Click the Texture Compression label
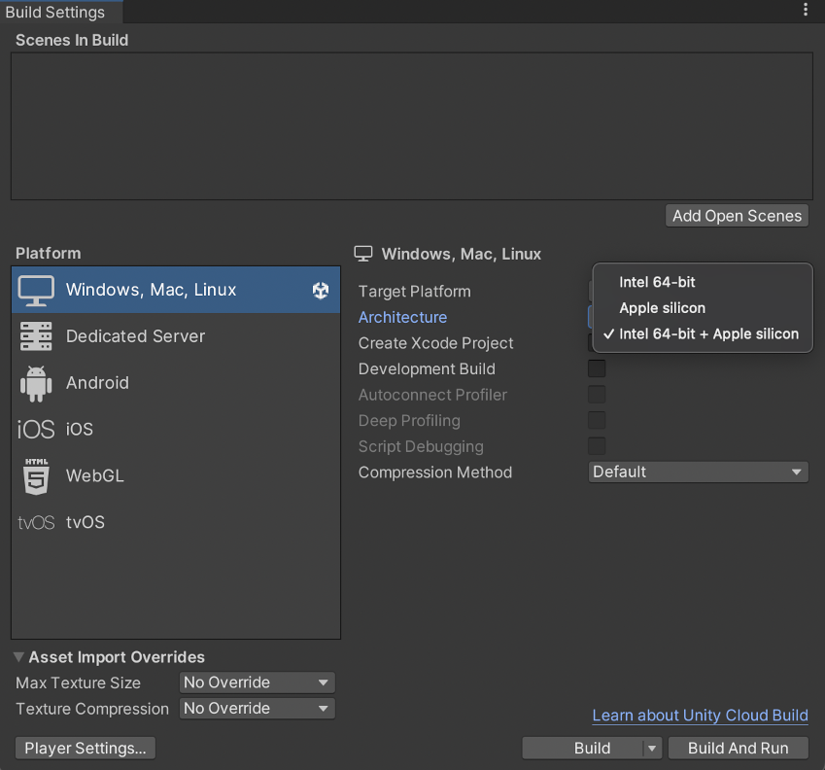This screenshot has width=825, height=770. pos(92,709)
